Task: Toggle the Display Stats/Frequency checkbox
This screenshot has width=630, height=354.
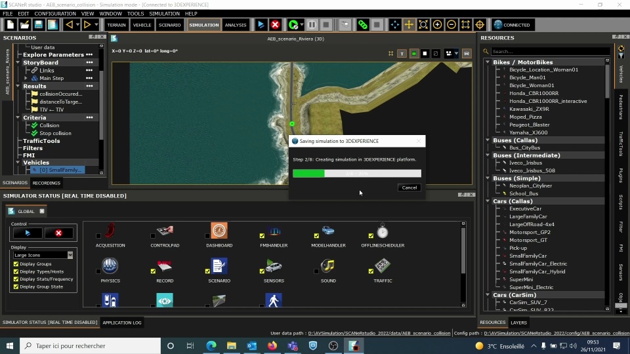Action: pyautogui.click(x=16, y=279)
